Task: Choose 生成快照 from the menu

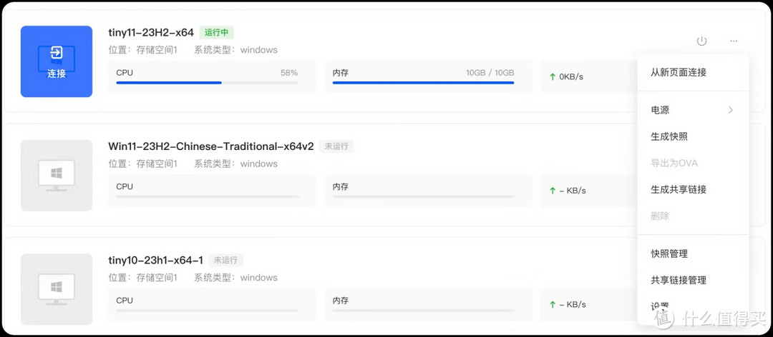Action: click(x=693, y=137)
